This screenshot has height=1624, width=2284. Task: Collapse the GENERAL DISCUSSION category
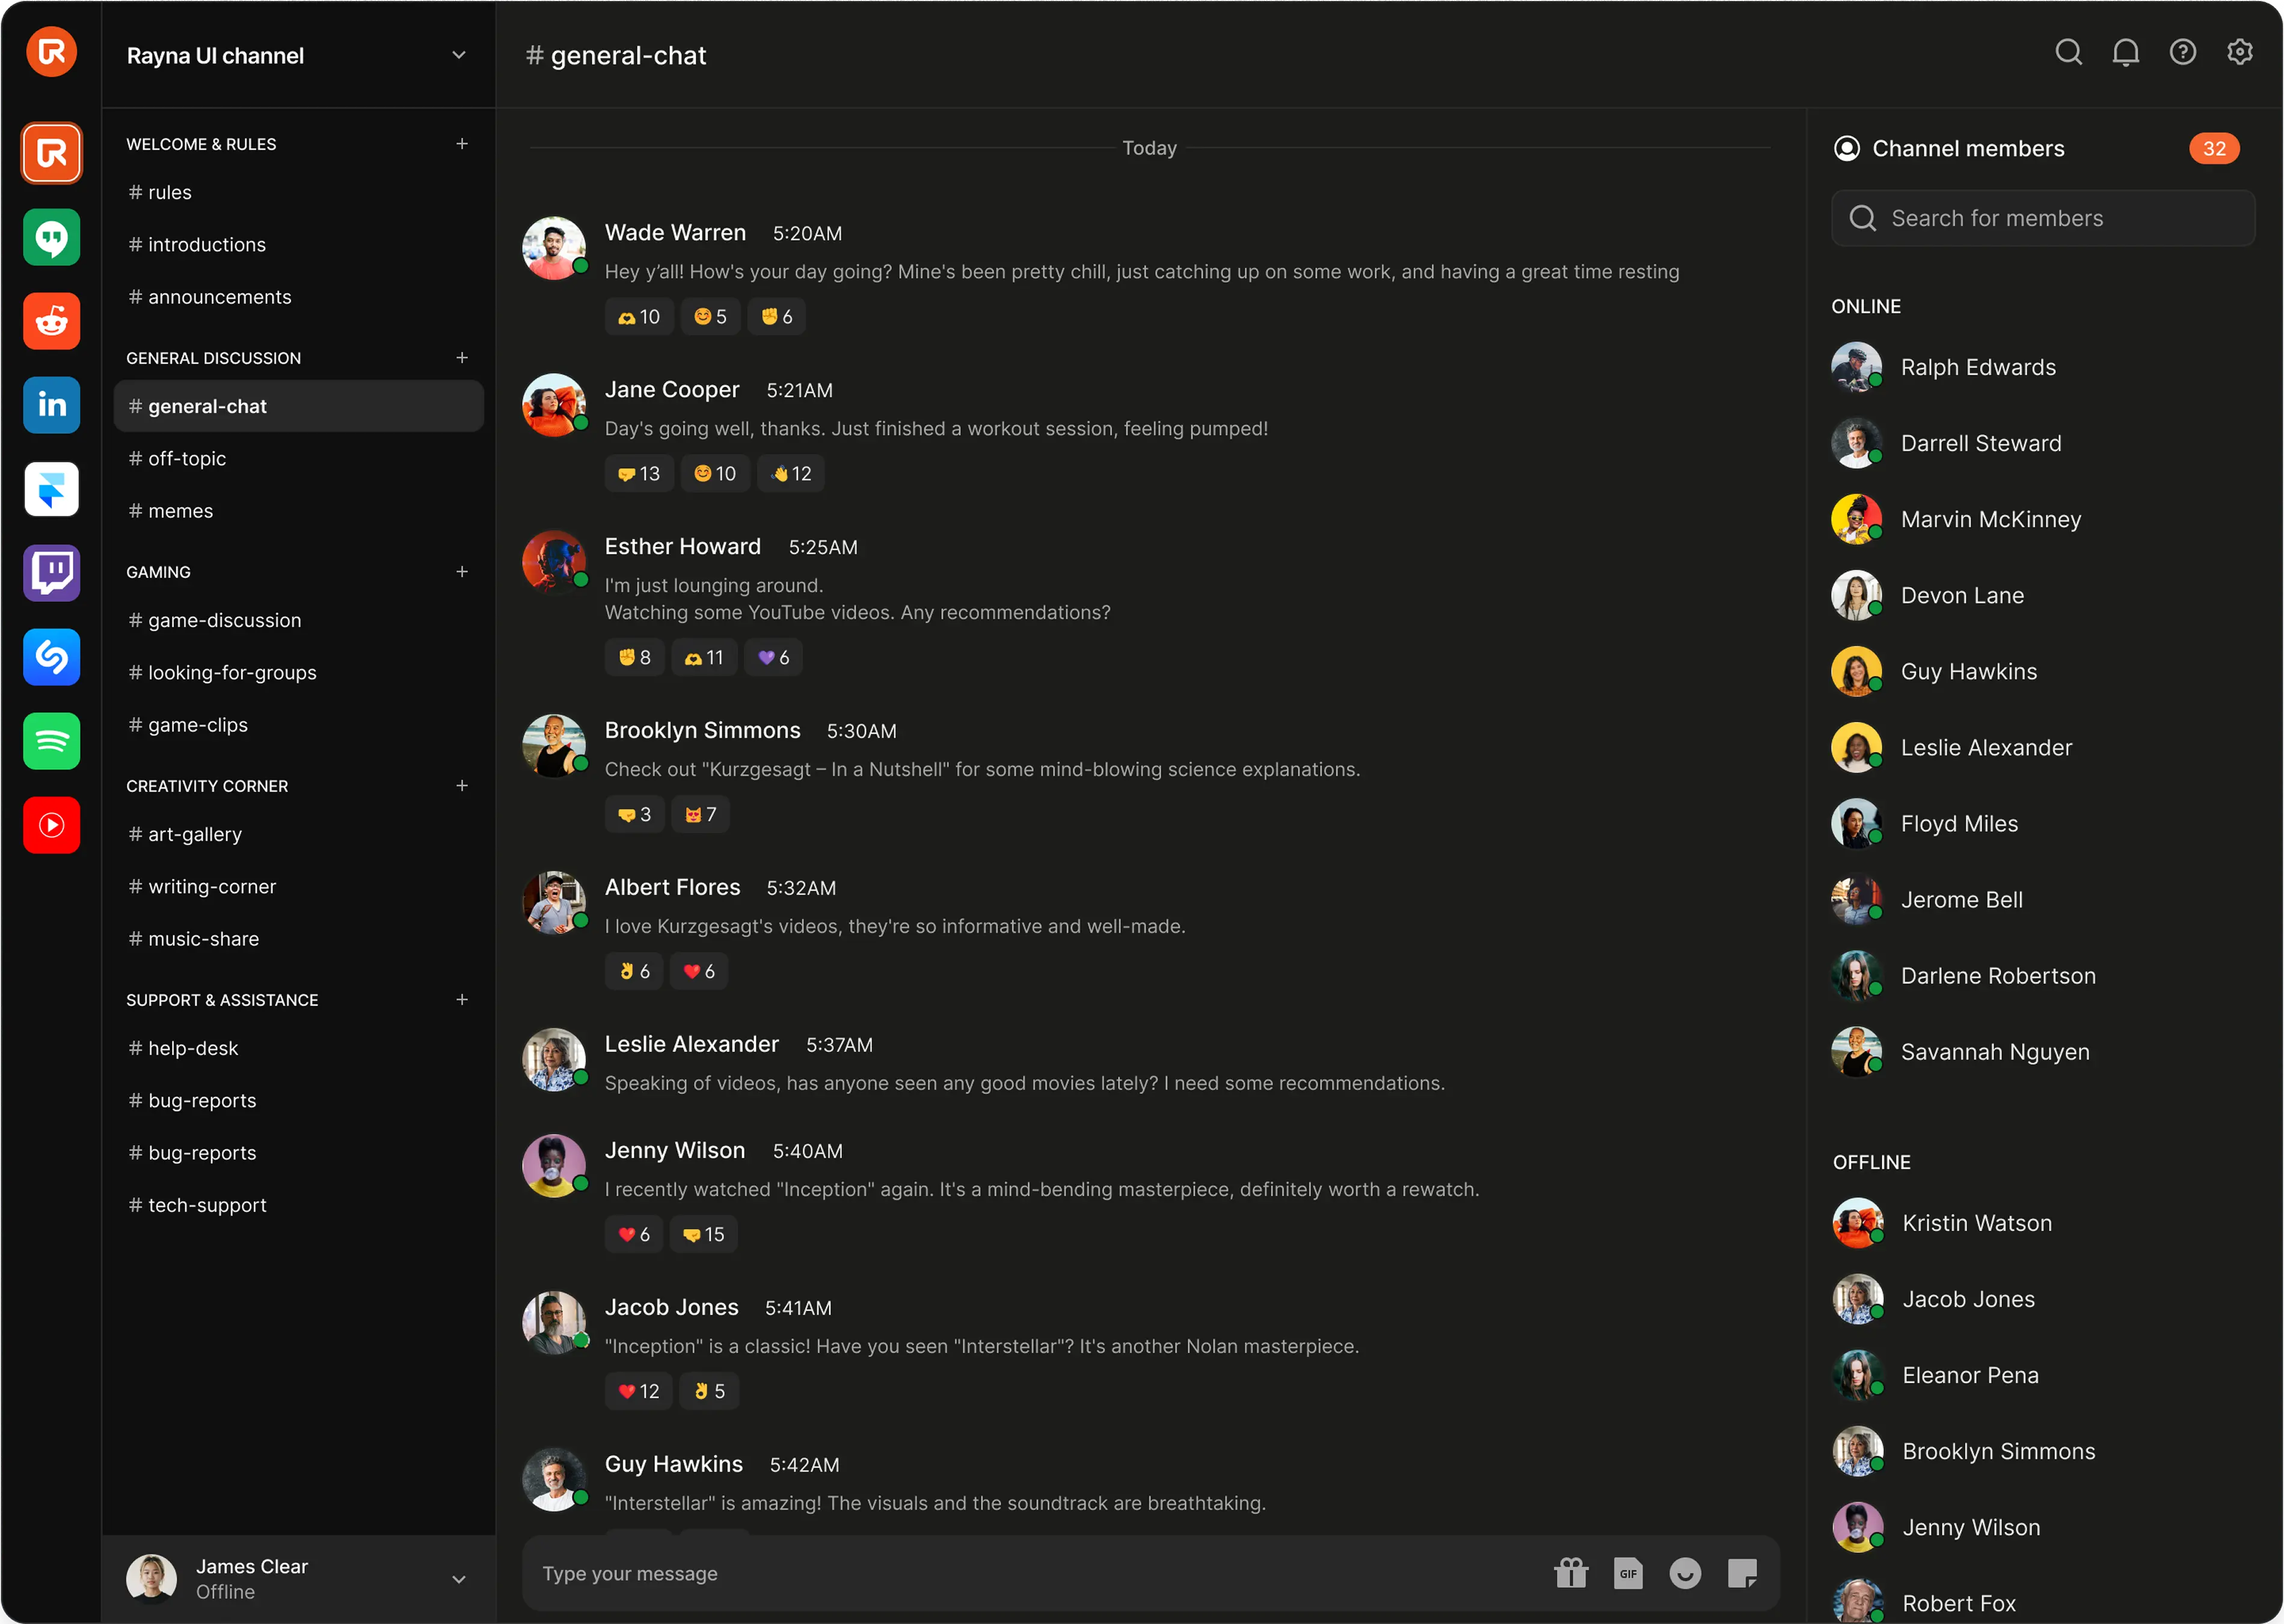(x=213, y=357)
